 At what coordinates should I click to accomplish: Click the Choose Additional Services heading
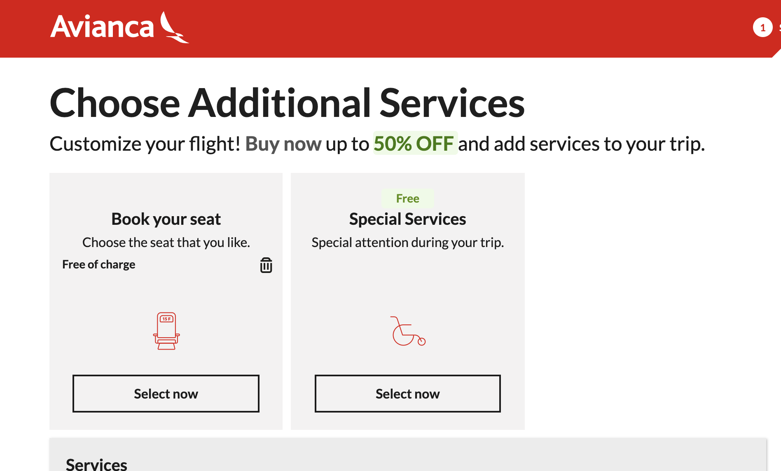tap(287, 103)
